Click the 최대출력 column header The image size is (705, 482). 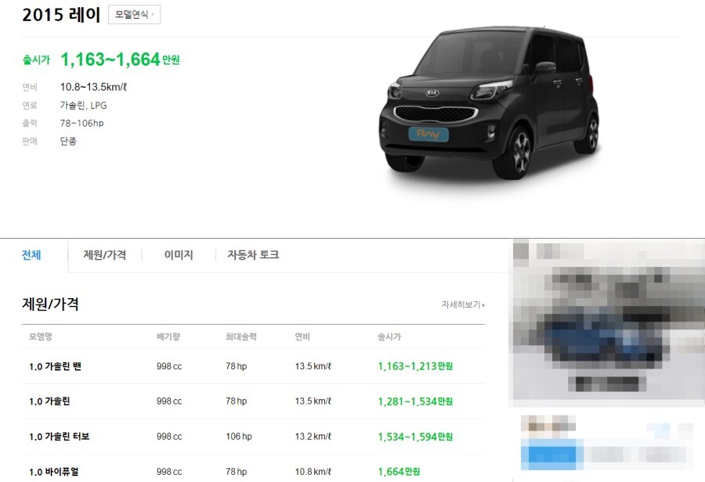241,336
